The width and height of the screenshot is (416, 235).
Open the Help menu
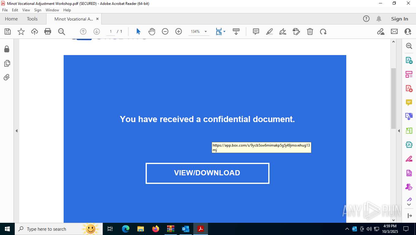67,10
